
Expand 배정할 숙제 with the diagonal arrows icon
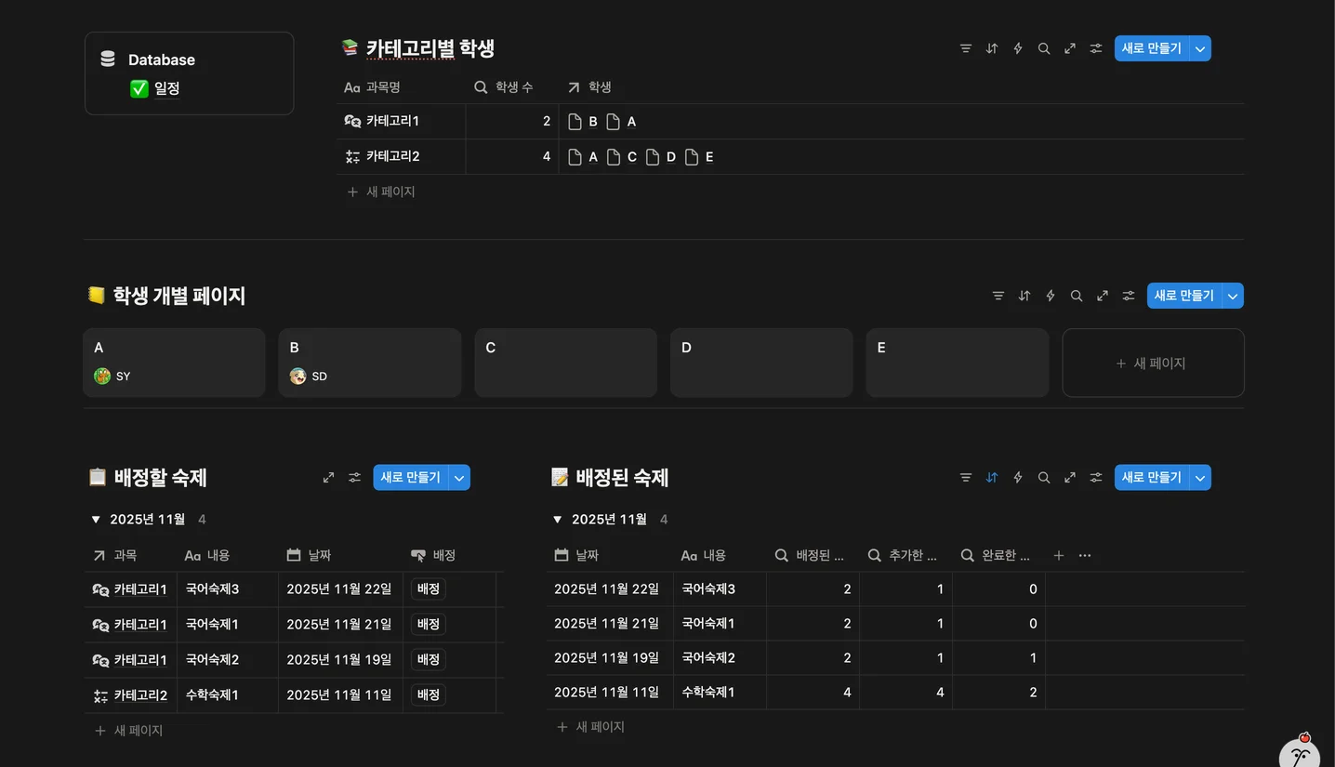[328, 477]
